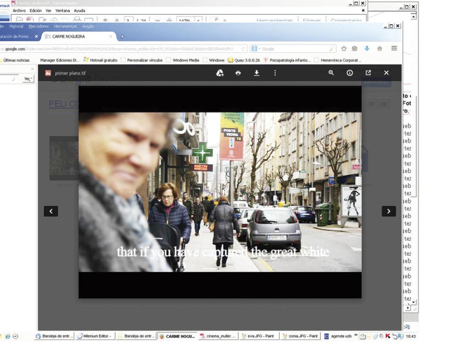The height and width of the screenshot is (363, 453).
Task: Open Quay 3.0.0.26 bookmark
Action: point(244,60)
